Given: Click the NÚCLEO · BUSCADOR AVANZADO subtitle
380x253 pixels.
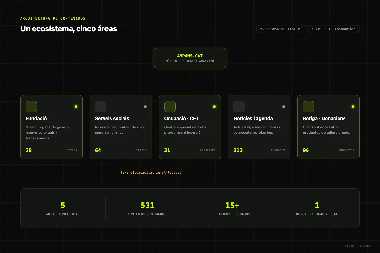Looking at the screenshot, I should pyautogui.click(x=190, y=61).
